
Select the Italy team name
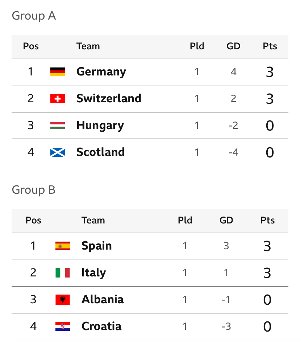93,273
